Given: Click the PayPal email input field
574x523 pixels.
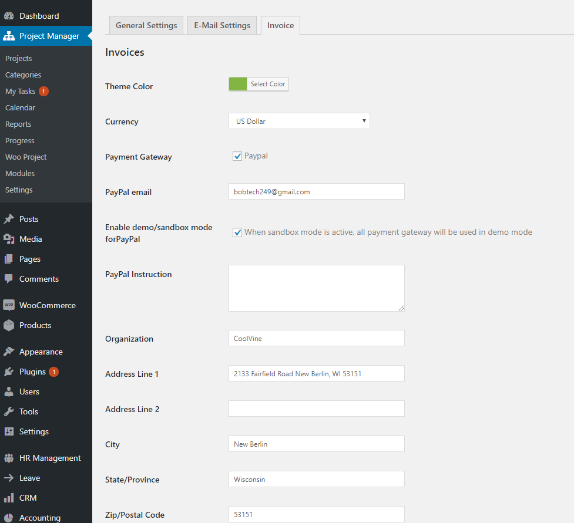Looking at the screenshot, I should coord(316,191).
